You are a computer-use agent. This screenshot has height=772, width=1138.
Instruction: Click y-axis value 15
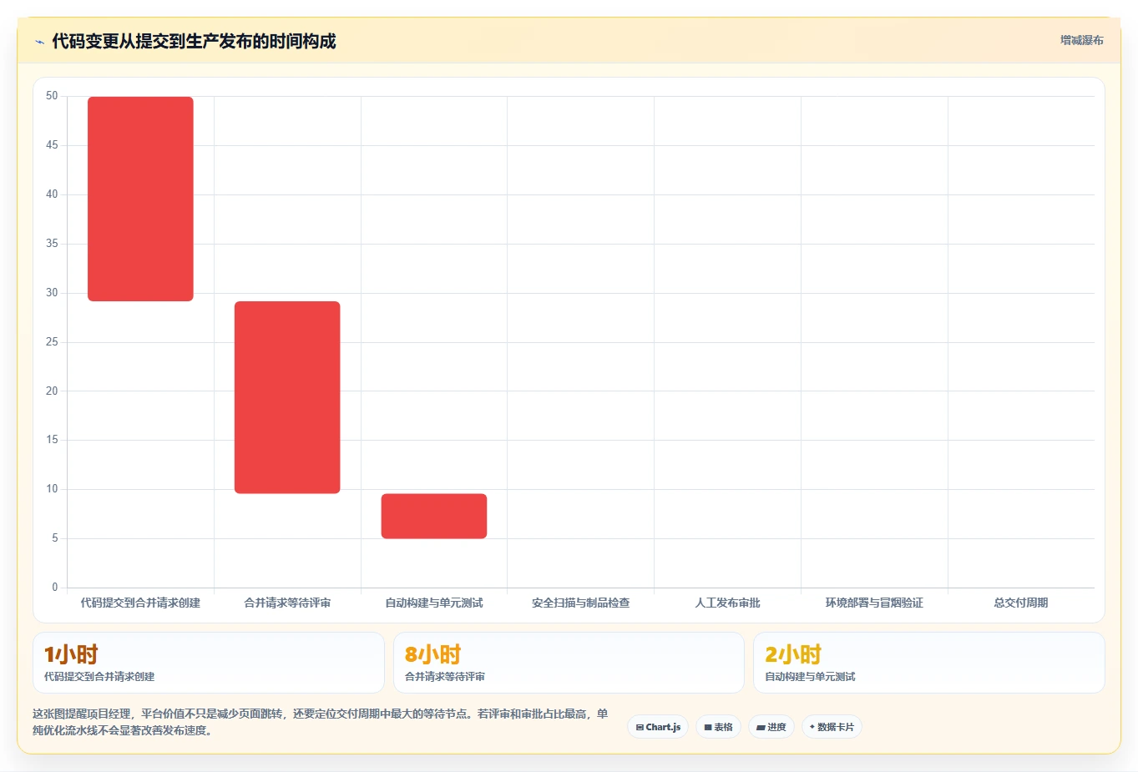(52, 440)
